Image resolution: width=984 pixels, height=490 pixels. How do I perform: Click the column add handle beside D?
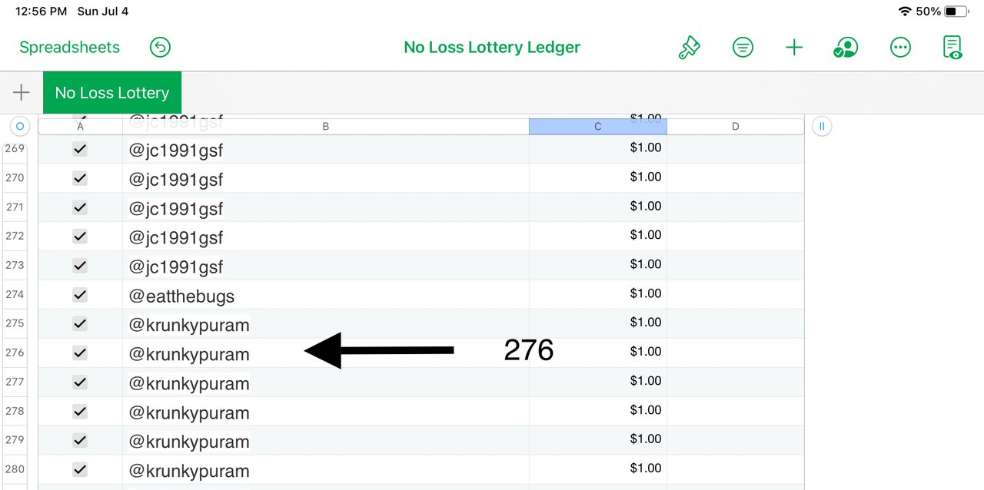pos(822,126)
